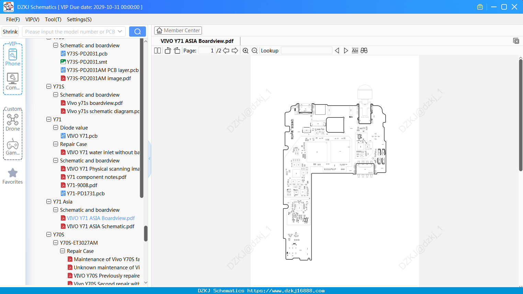This screenshot has width=523, height=294.
Task: Open the model number dropdown arrow
Action: click(x=120, y=32)
